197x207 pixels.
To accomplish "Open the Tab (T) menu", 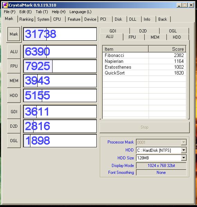I will [42, 12].
